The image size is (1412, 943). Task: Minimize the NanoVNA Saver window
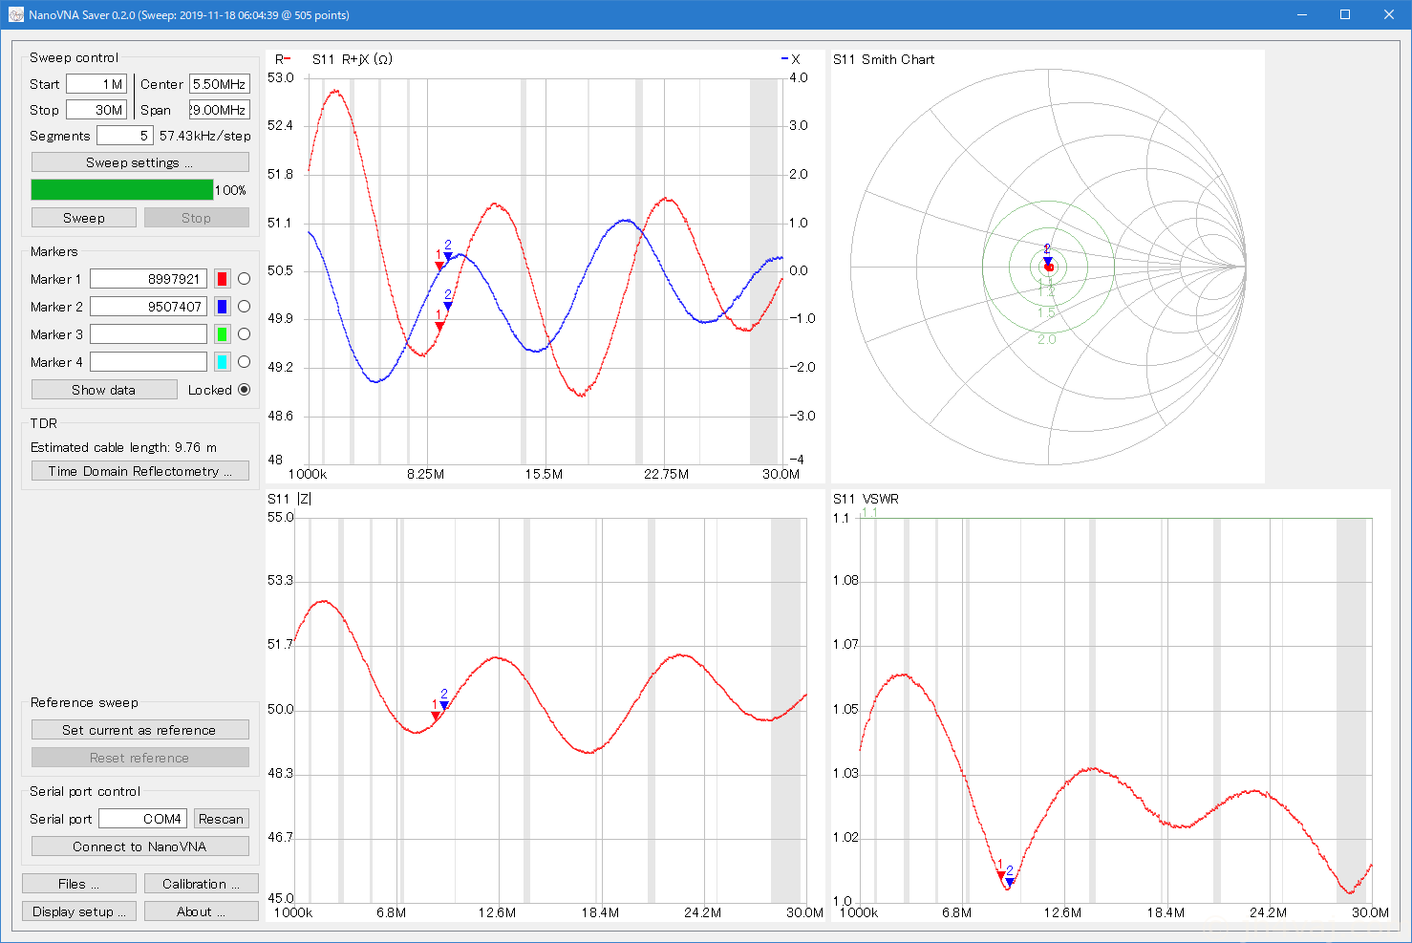tap(1301, 14)
